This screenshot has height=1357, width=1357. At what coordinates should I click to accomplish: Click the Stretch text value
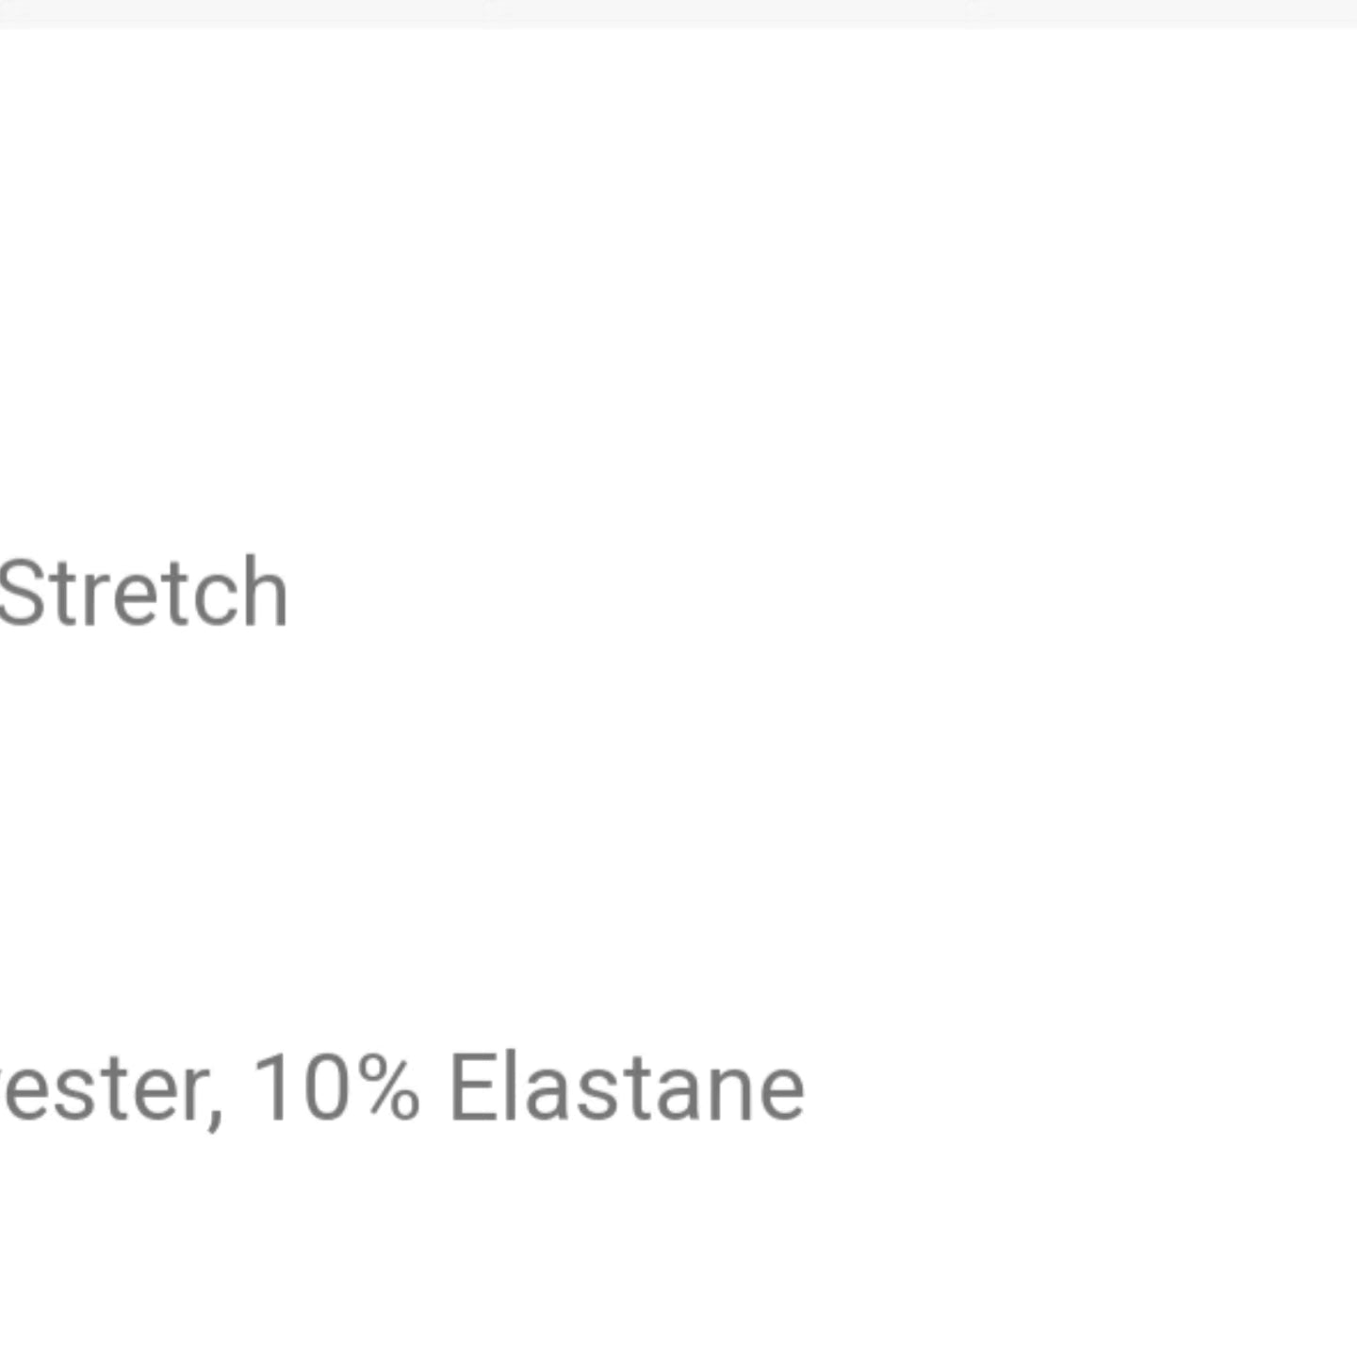[x=143, y=593]
